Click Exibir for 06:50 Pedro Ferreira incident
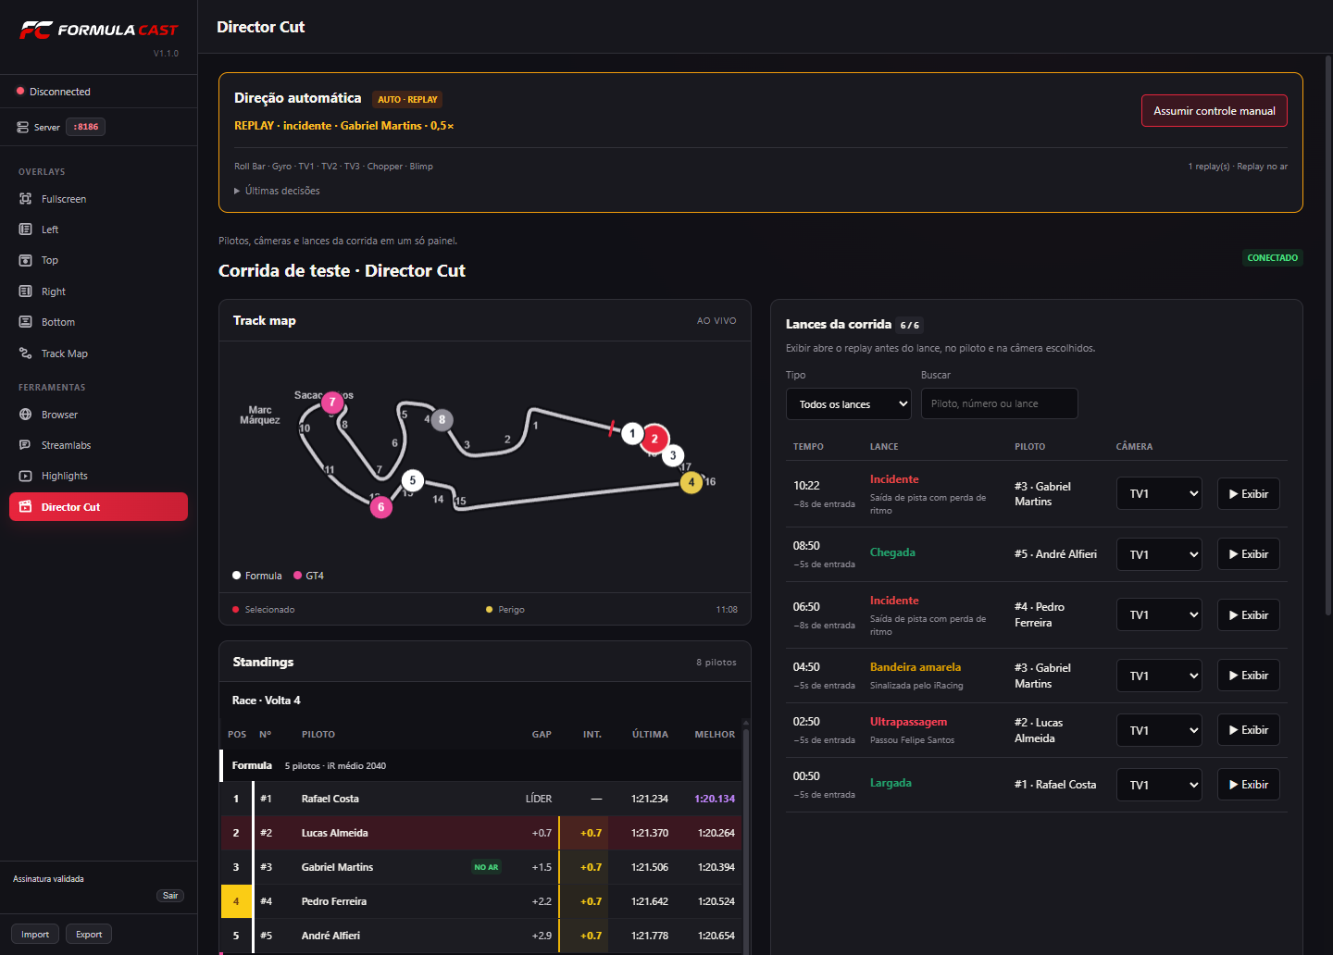1333x955 pixels. click(x=1249, y=615)
